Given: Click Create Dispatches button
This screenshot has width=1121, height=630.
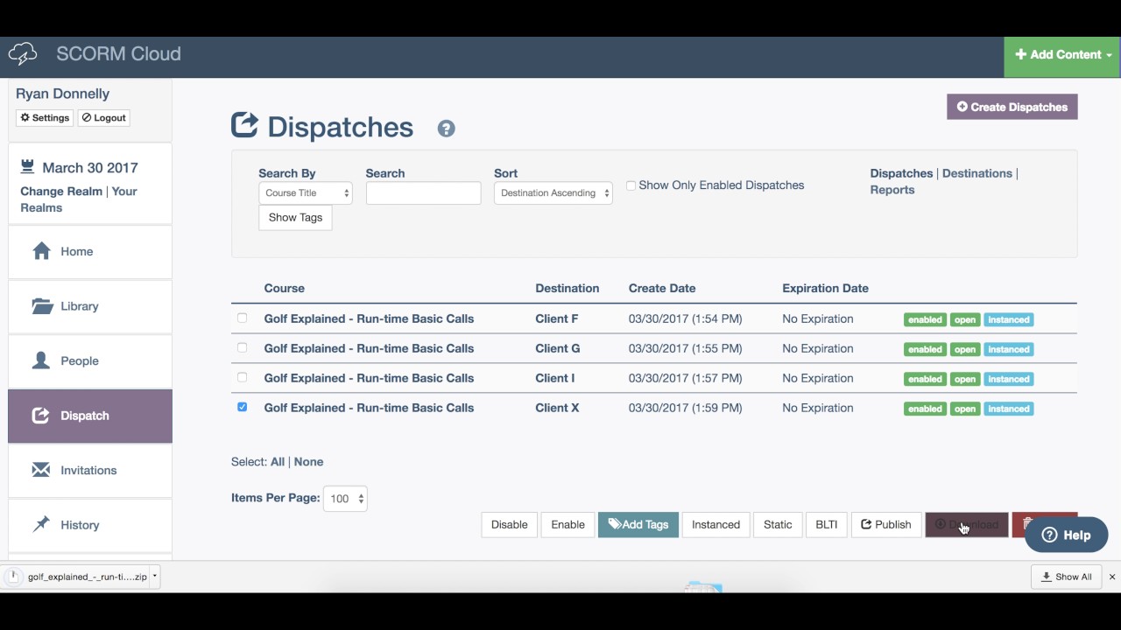Looking at the screenshot, I should point(1012,107).
